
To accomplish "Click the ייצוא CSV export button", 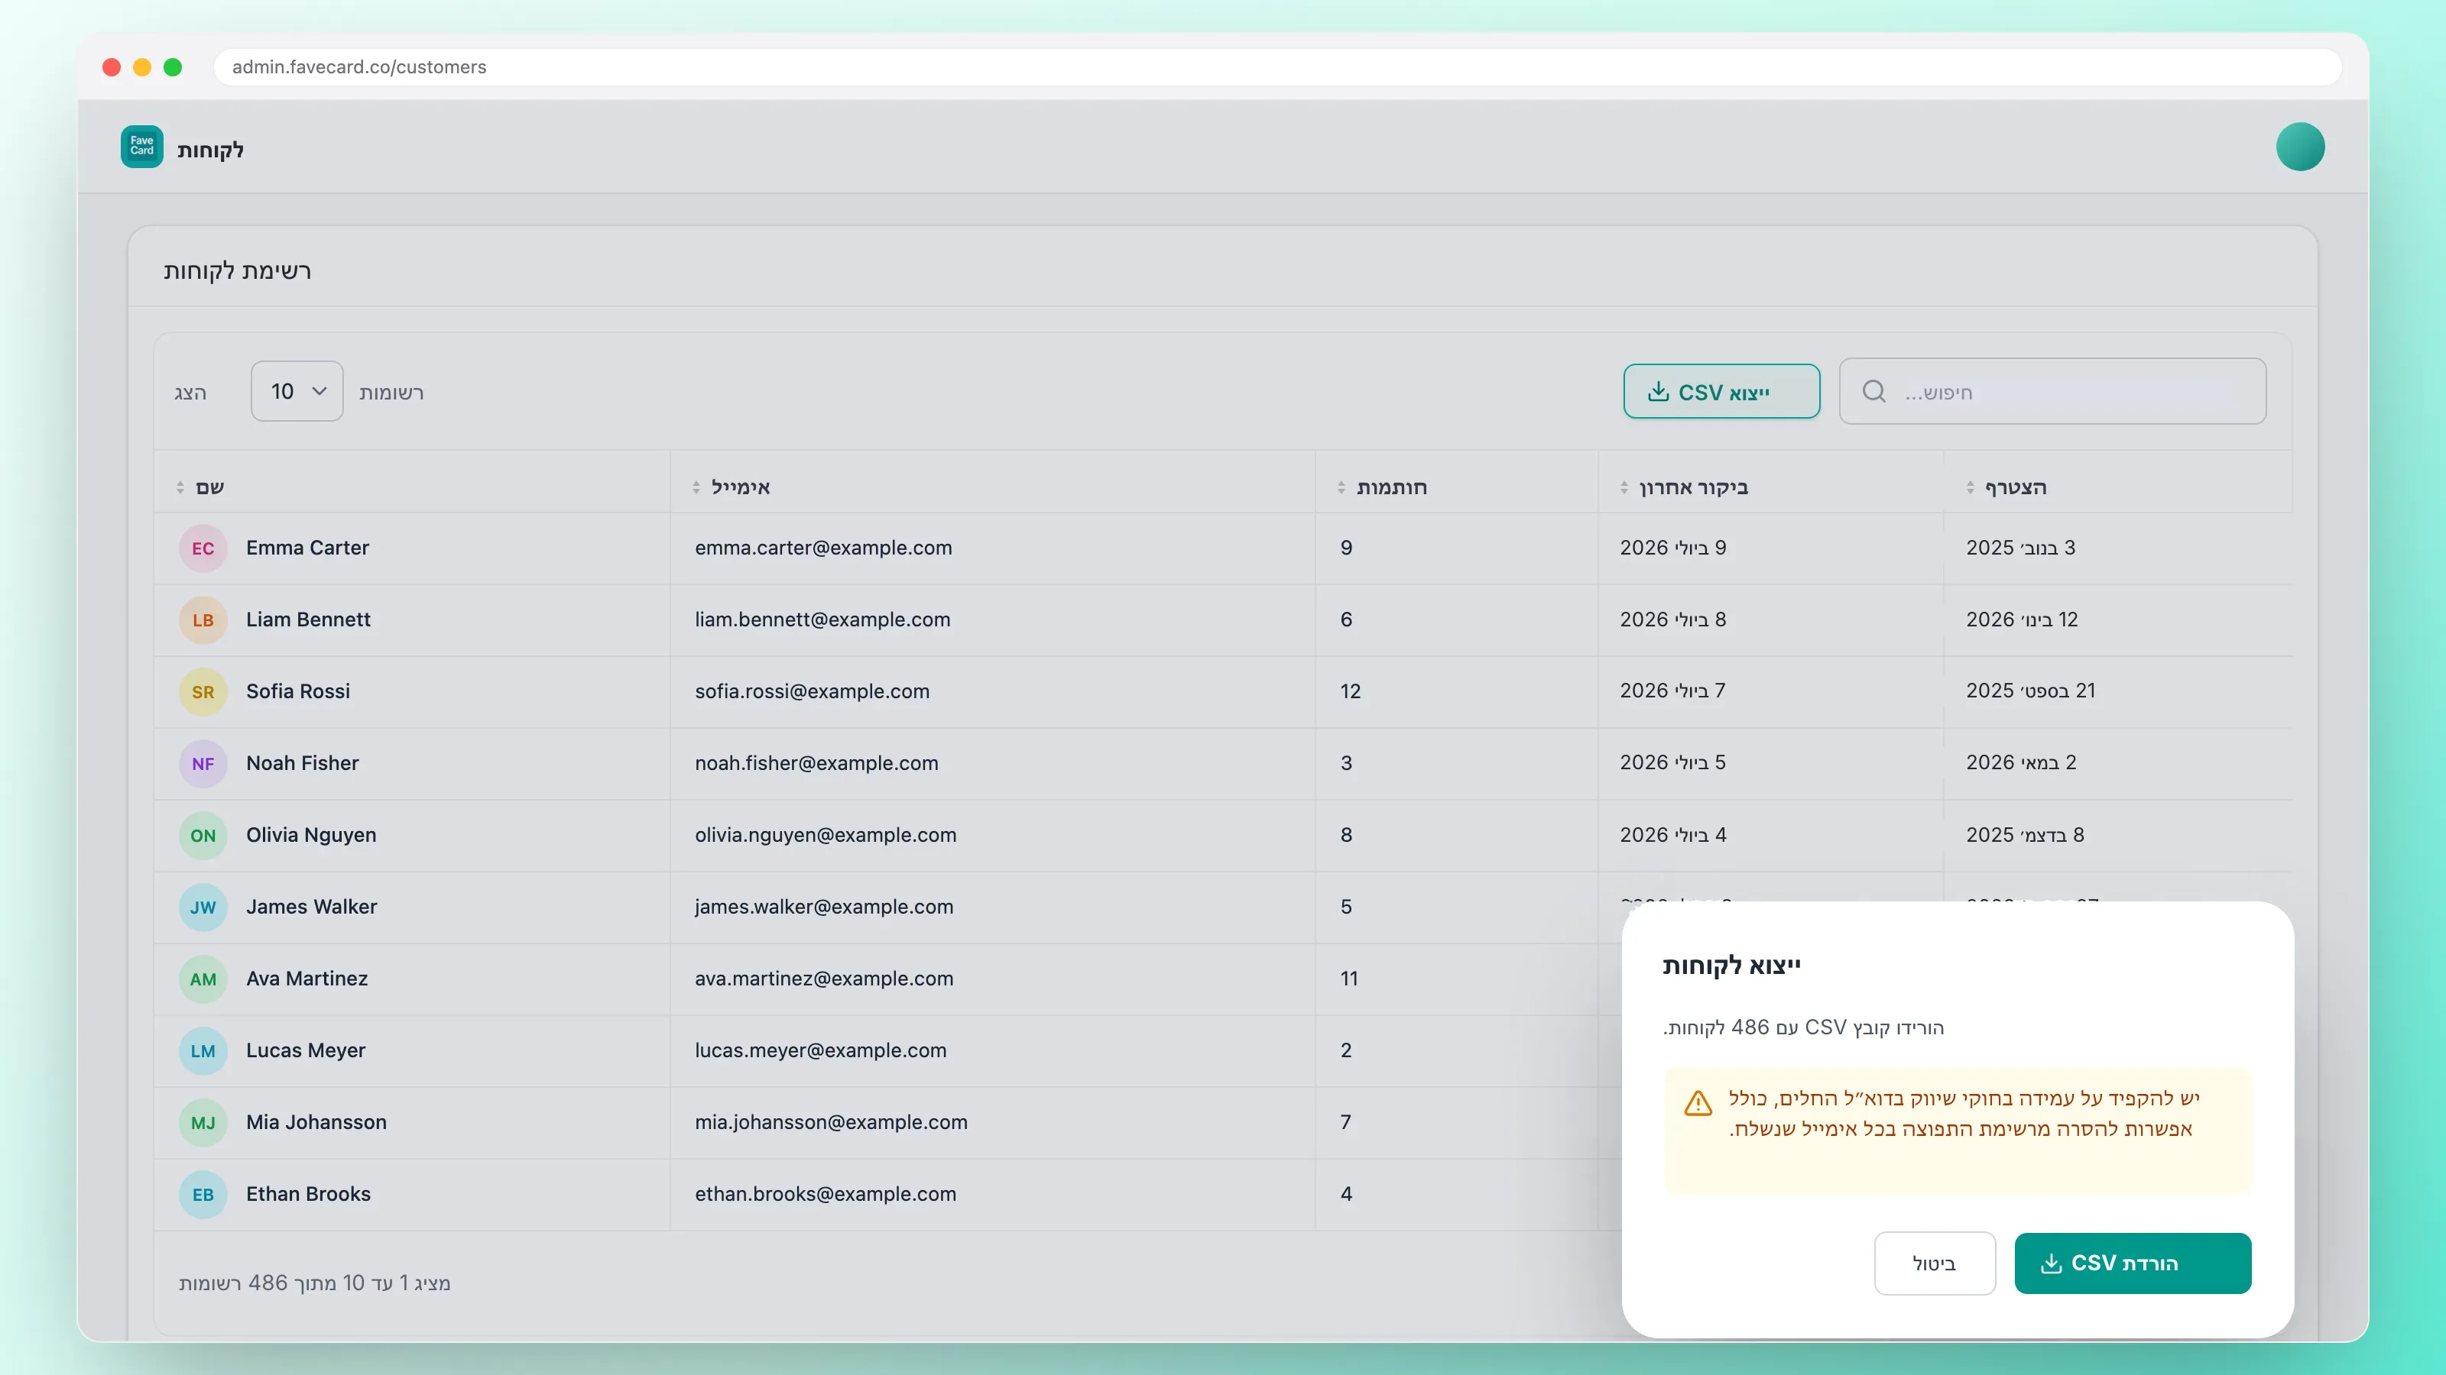I will coord(1721,391).
